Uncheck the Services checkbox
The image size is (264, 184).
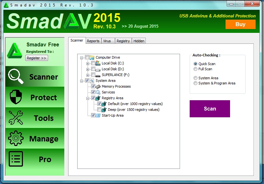(93, 92)
